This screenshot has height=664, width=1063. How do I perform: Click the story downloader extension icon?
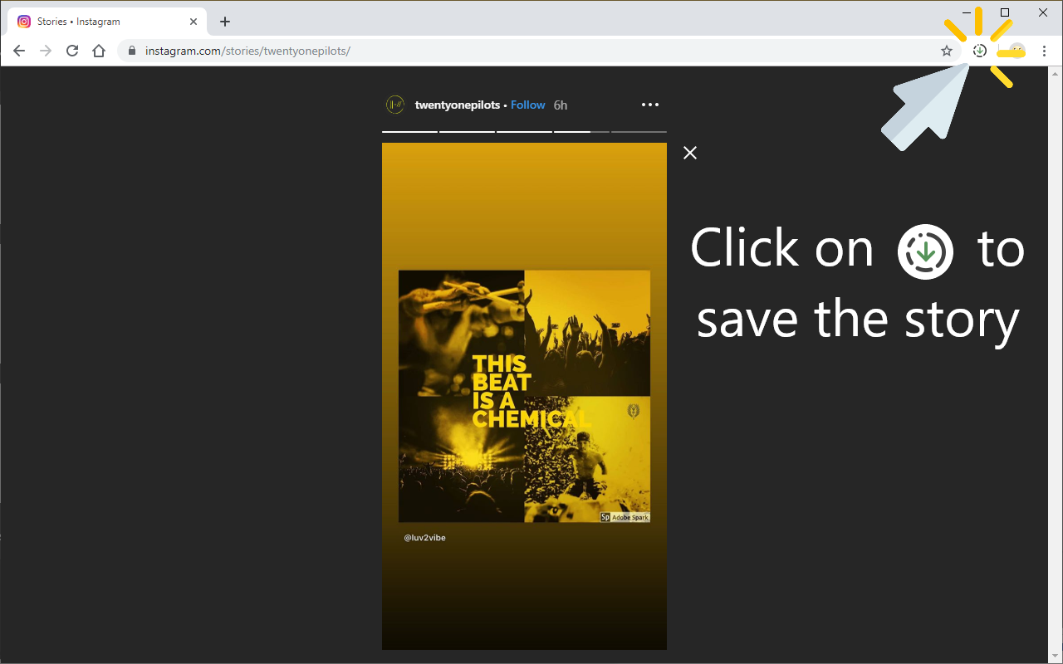[979, 50]
